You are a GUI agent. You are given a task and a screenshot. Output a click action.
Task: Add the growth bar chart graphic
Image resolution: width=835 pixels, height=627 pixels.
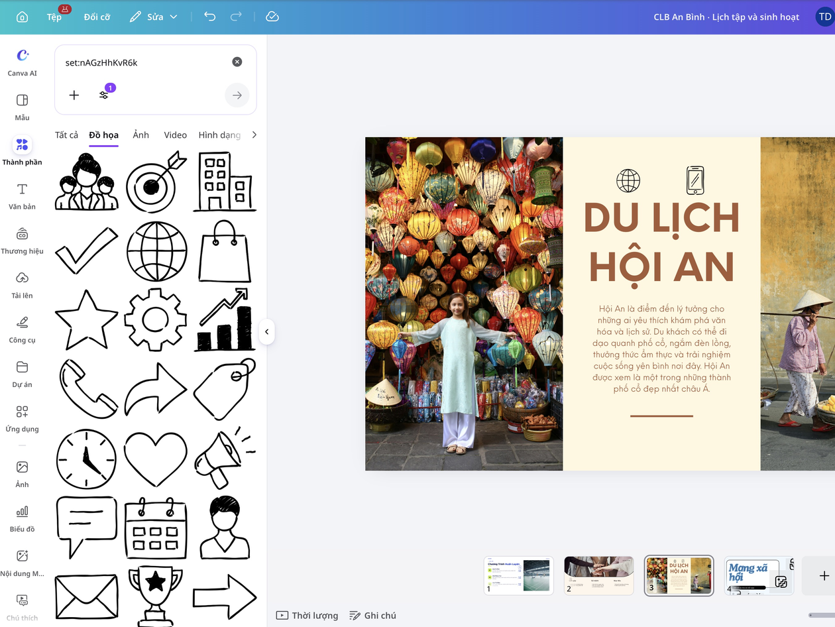point(225,319)
